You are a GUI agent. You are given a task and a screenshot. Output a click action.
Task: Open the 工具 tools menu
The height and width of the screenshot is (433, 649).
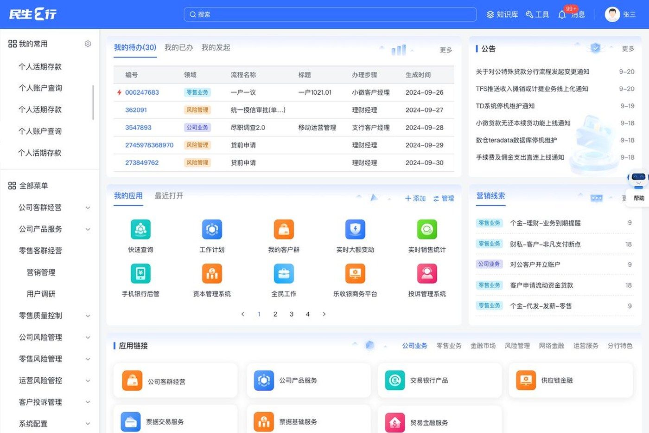[537, 14]
